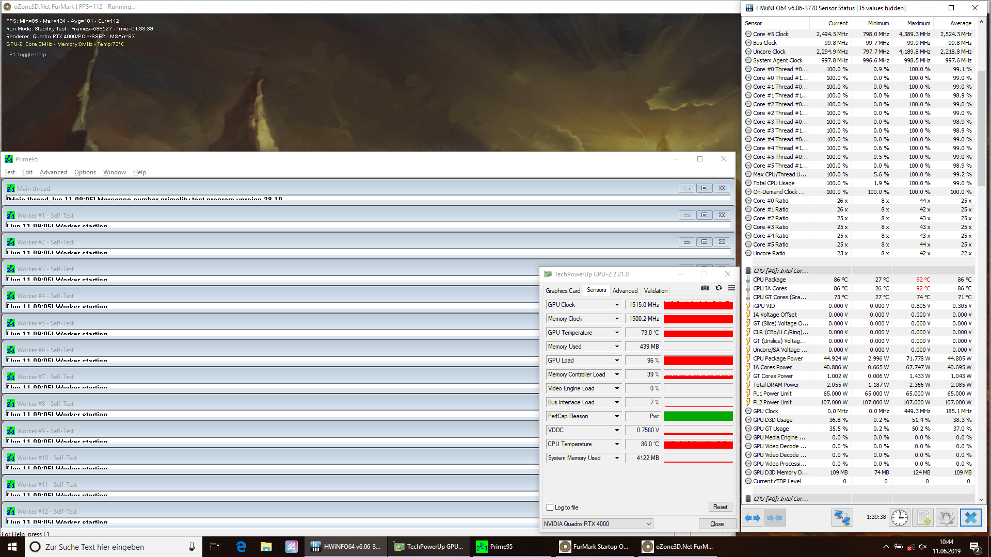Expand the GPU Clock sensor dropdown
Image resolution: width=991 pixels, height=557 pixels.
point(617,305)
